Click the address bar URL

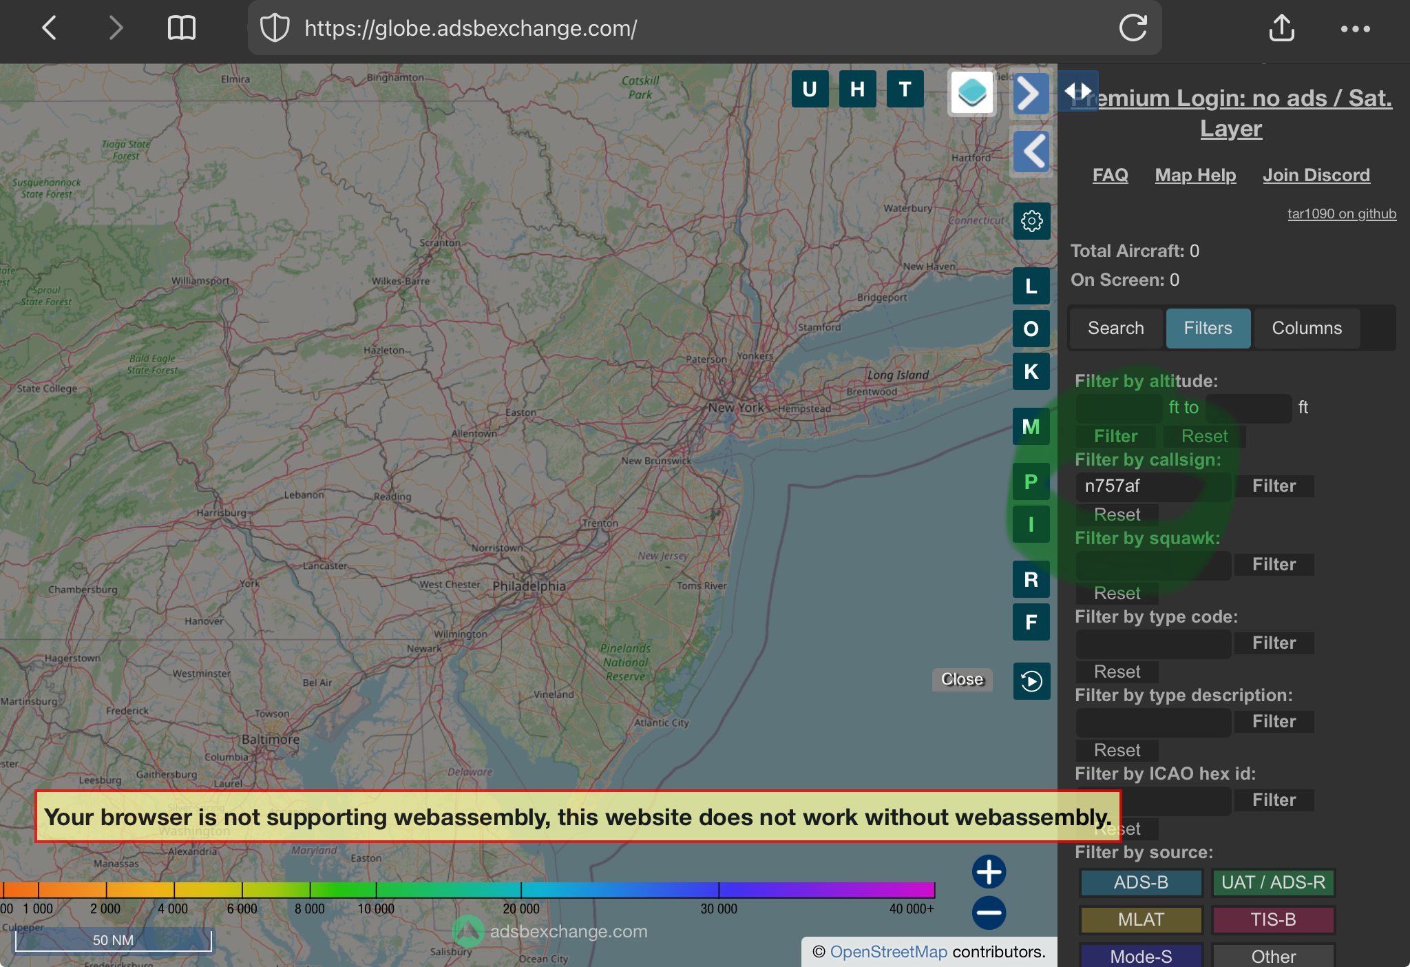470,28
